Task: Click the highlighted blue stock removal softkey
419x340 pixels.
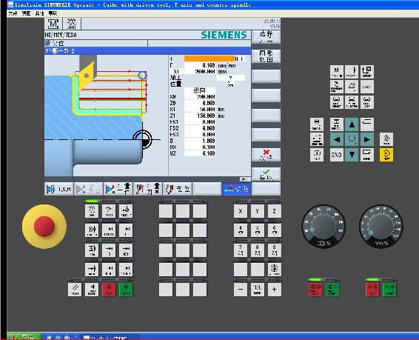Action: [x=236, y=189]
